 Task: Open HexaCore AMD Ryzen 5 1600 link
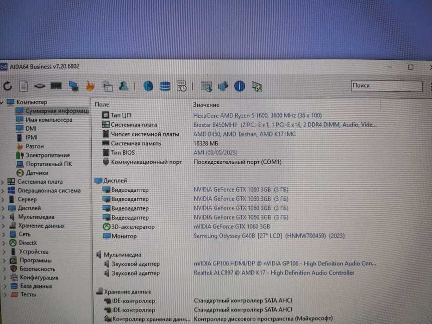[257, 115]
